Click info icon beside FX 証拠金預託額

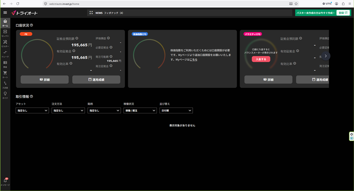77,38
